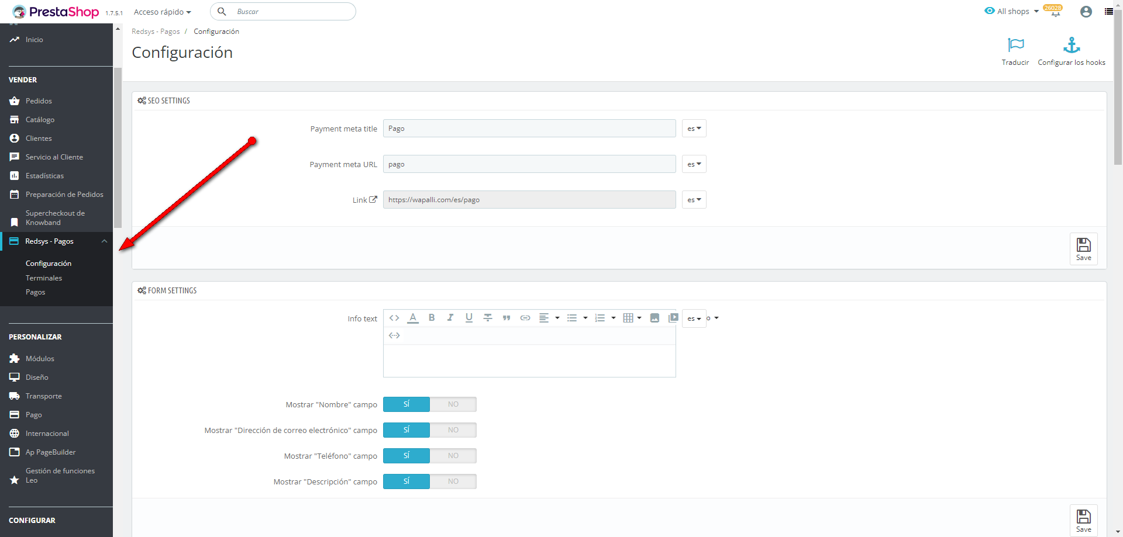
Task: Set Mostrar "Dirección de correo electrónico" to SÍ
Action: pos(407,430)
